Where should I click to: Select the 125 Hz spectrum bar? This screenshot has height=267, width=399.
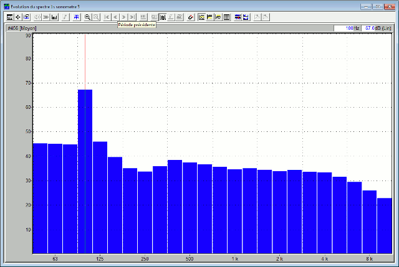tap(100, 198)
